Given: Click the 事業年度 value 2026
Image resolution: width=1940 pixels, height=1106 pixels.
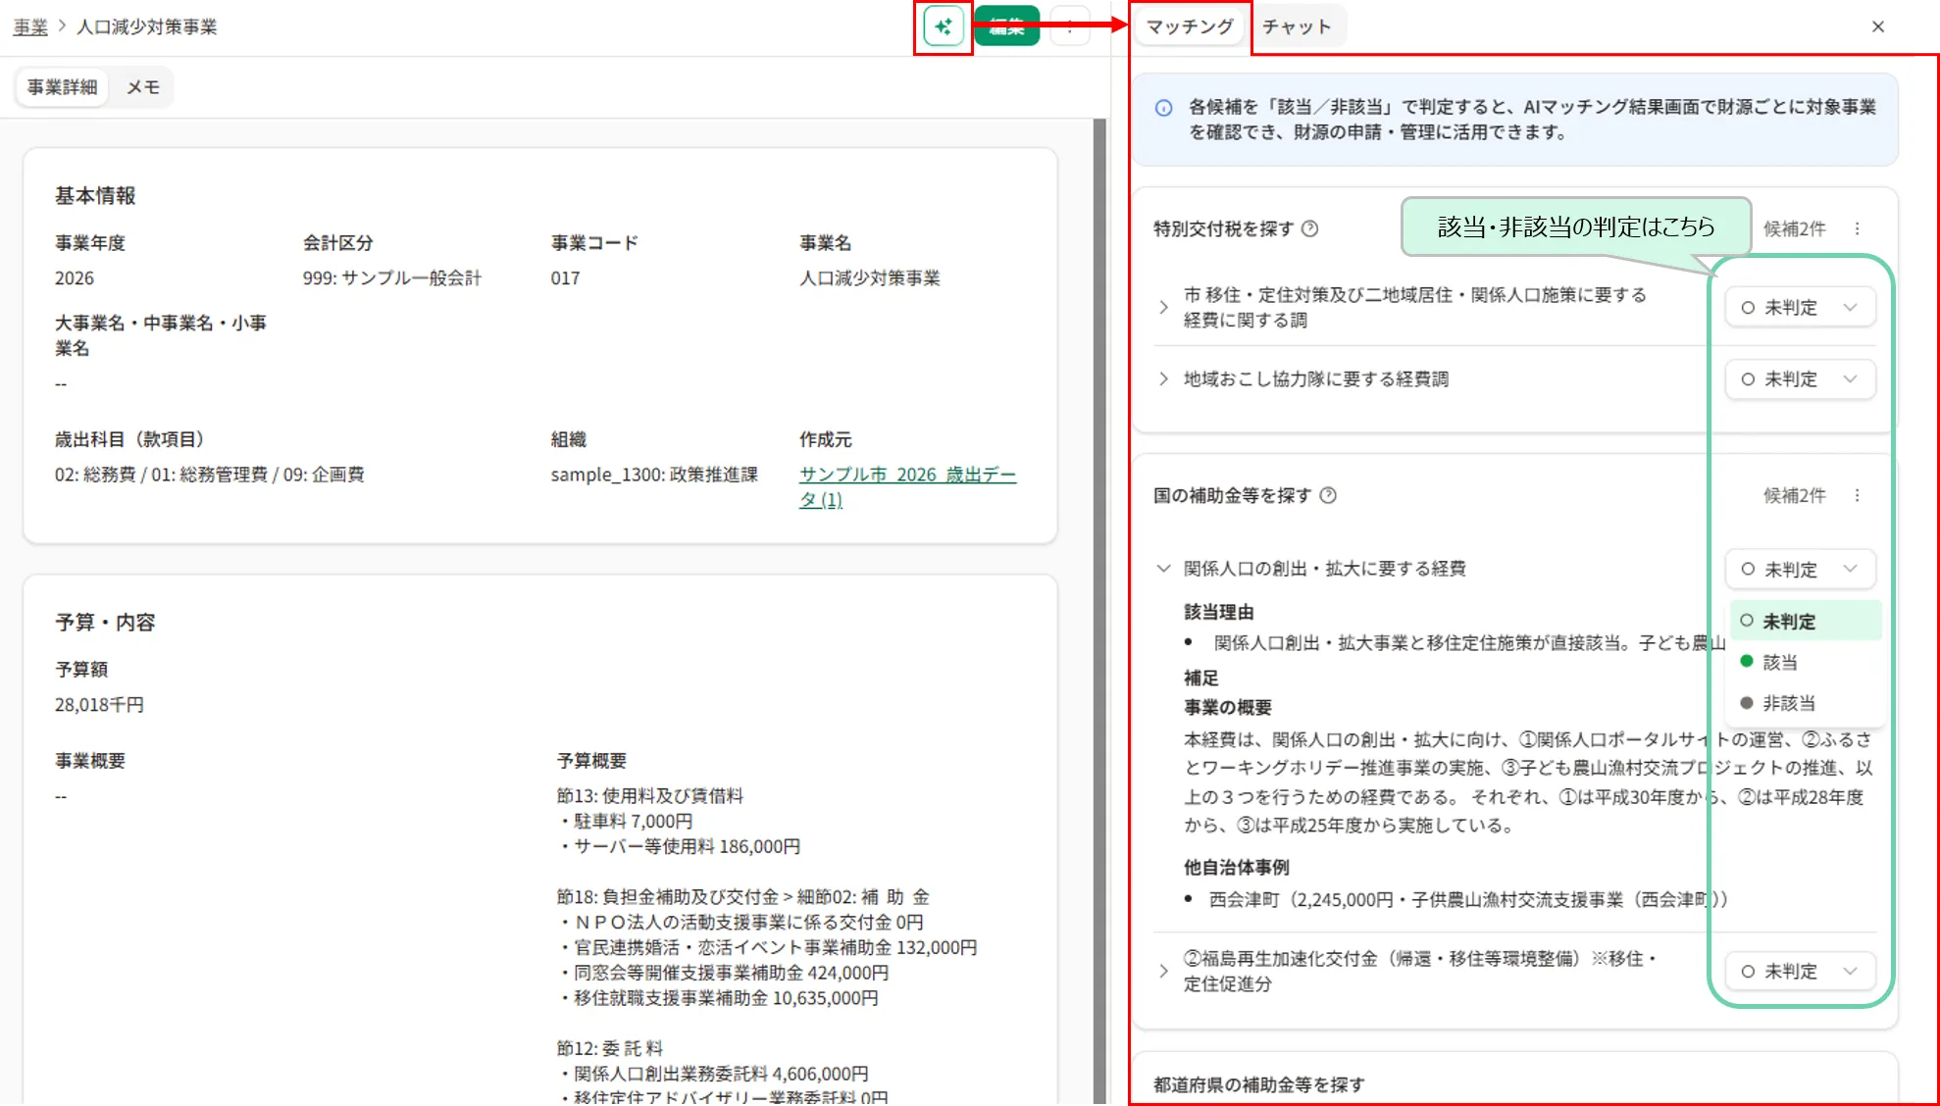Looking at the screenshot, I should 75,277.
